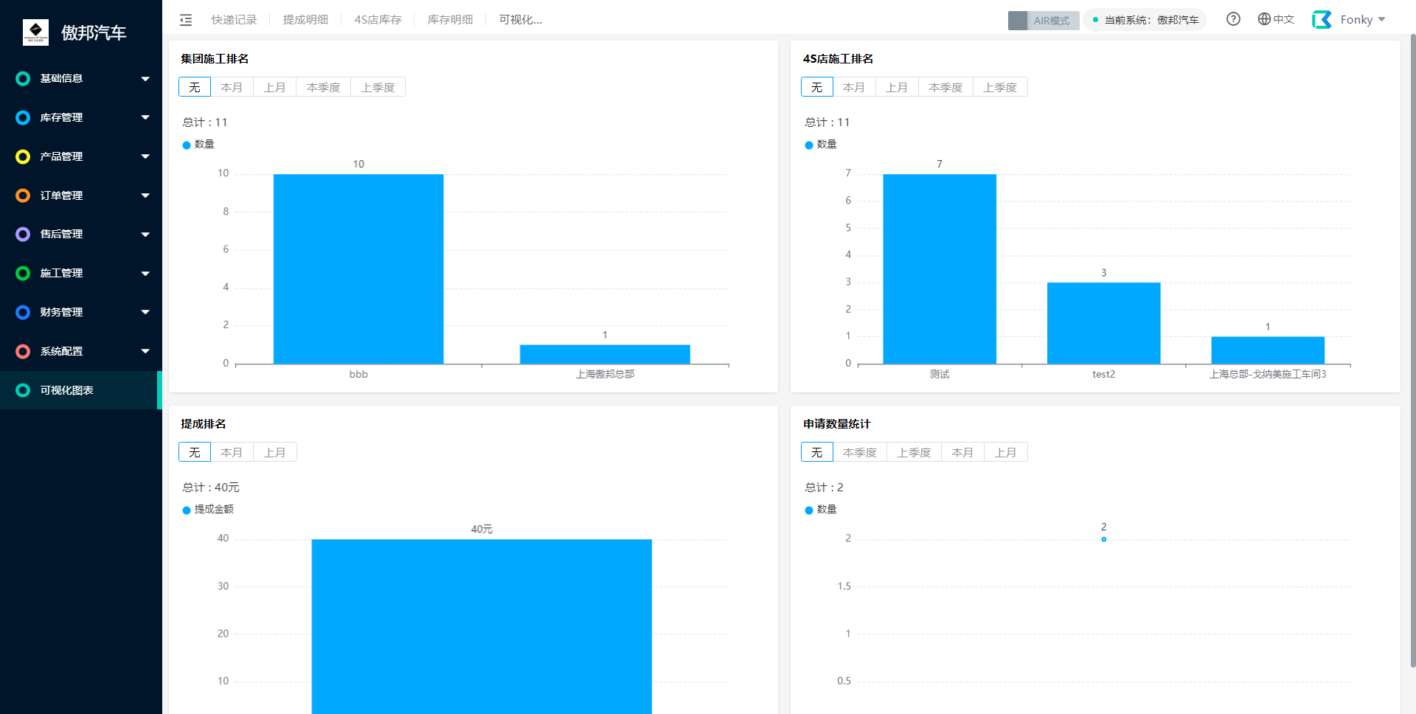Collapse the sidebar with the menu fold icon
This screenshot has width=1416, height=714.
(x=186, y=20)
